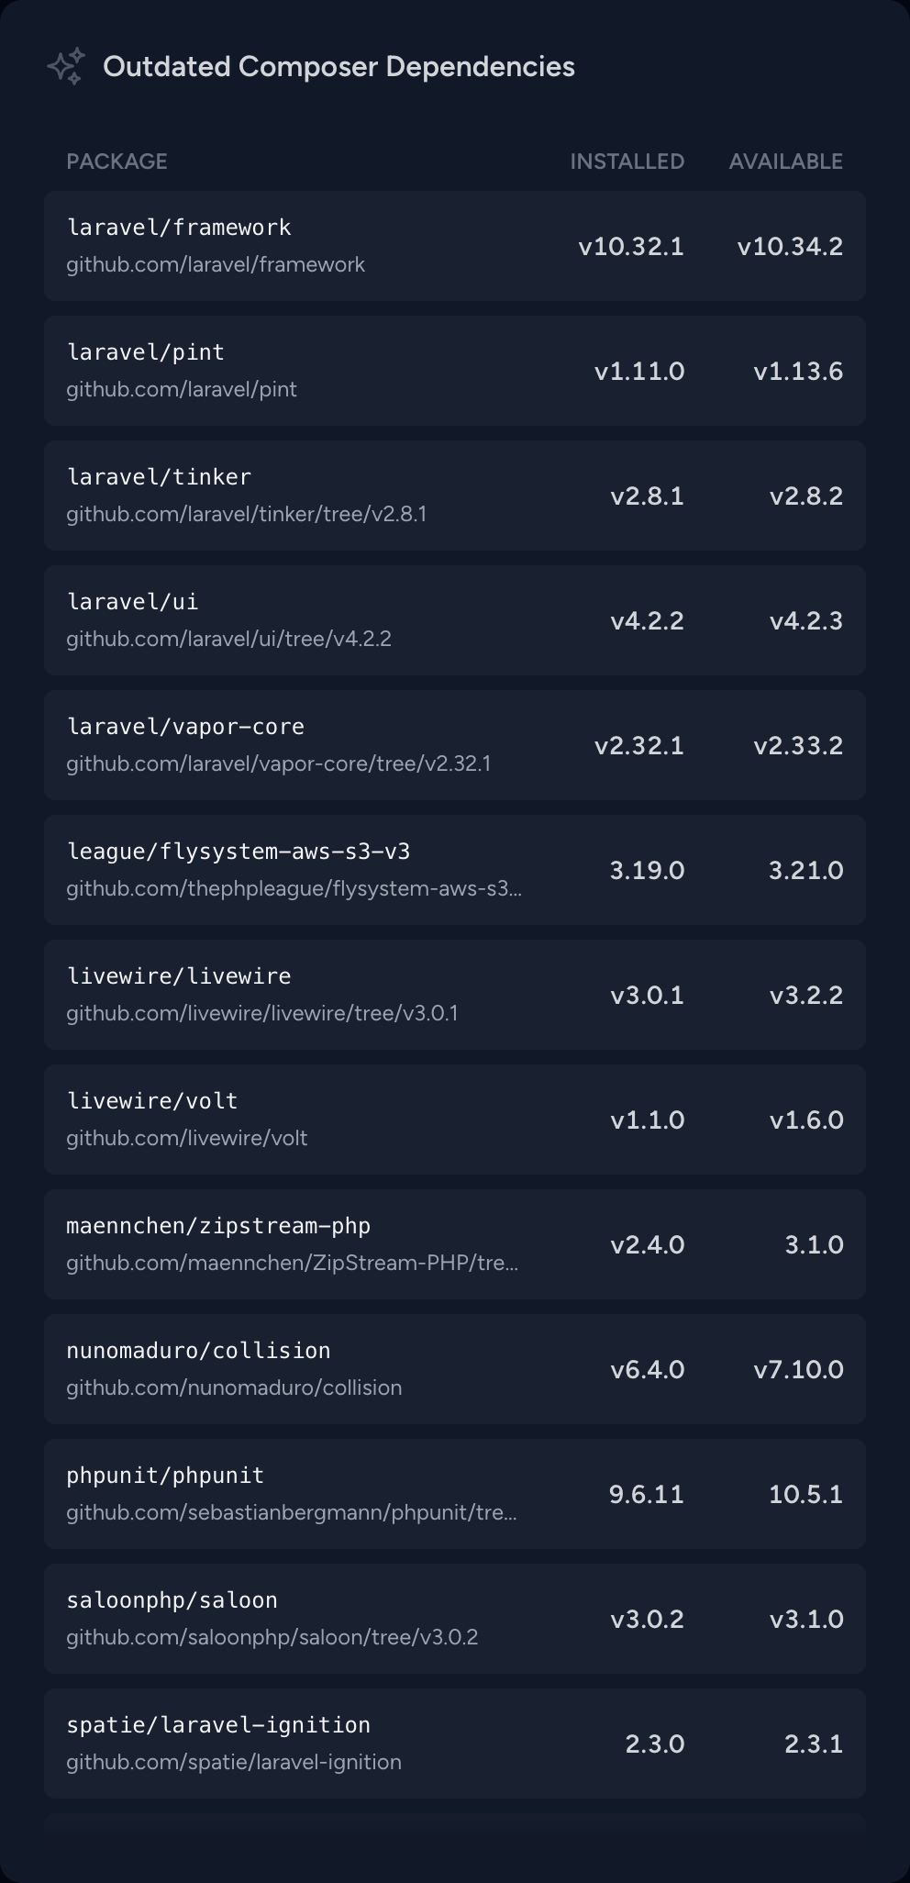Click the INSTALLED column header
This screenshot has width=910, height=1883.
(x=627, y=162)
